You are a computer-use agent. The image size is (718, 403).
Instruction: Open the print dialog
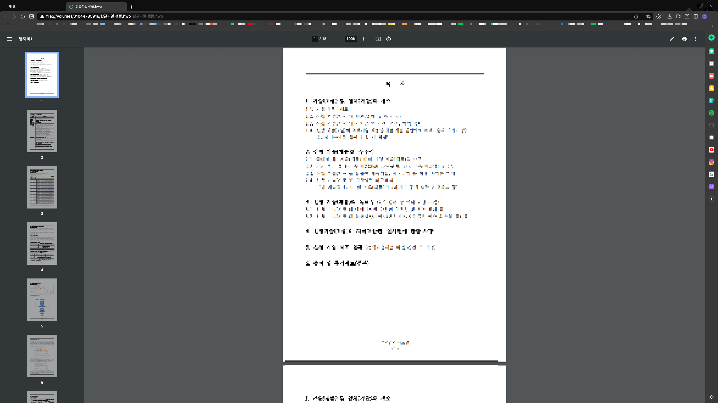pos(684,39)
